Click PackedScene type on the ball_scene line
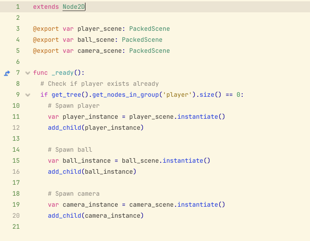 pyautogui.click(x=142, y=40)
